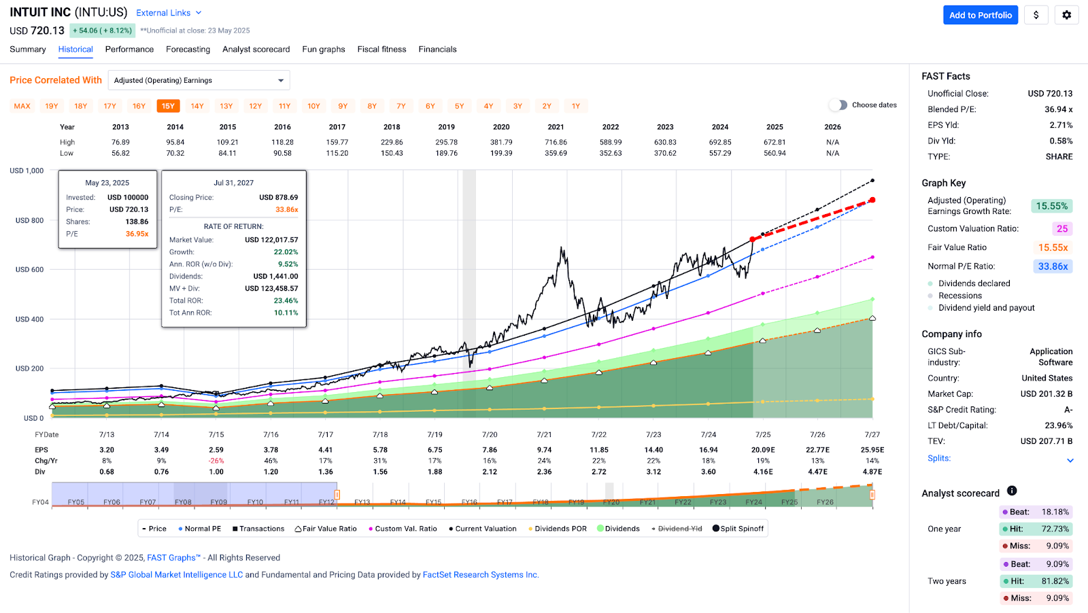Select 1Y time range
Viewport: 1088px width, 613px height.
click(576, 106)
